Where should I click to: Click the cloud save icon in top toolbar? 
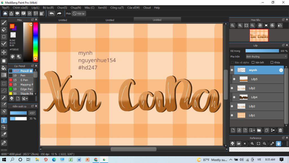click(x=5, y=14)
